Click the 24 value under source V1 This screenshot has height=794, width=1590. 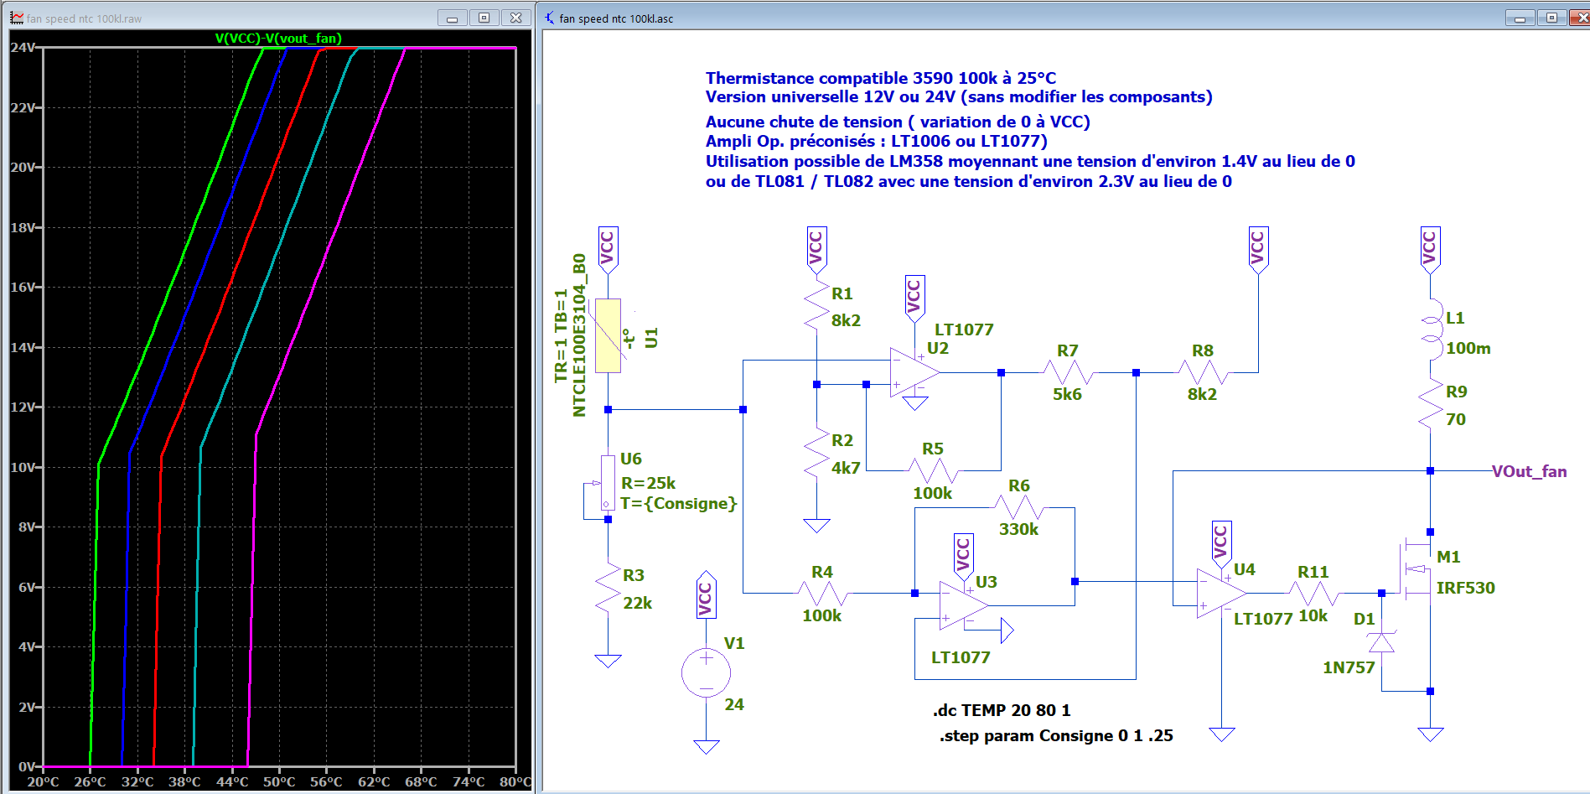click(x=734, y=704)
